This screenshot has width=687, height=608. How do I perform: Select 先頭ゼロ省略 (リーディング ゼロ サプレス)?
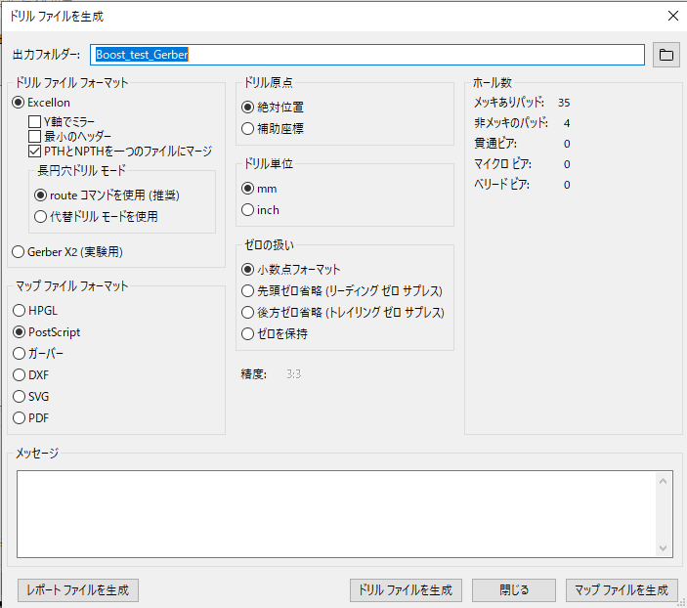point(342,290)
